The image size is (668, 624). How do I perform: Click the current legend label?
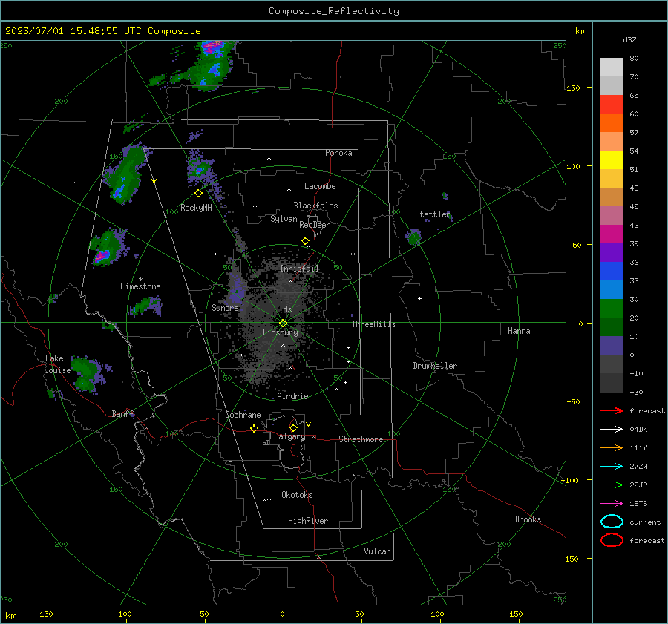(x=645, y=522)
